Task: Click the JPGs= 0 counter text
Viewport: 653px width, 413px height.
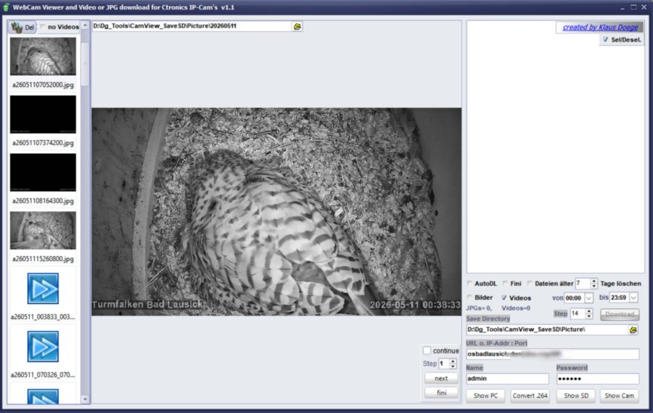Action: [479, 308]
